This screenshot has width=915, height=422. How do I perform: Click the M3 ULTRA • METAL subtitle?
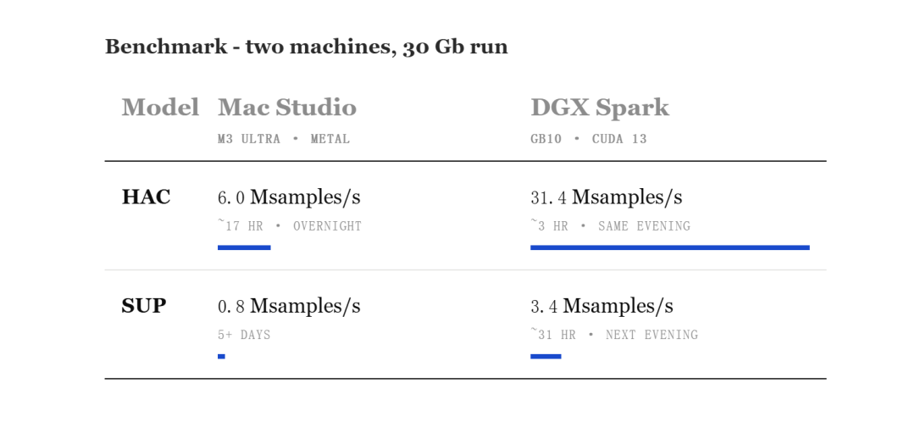click(x=284, y=139)
